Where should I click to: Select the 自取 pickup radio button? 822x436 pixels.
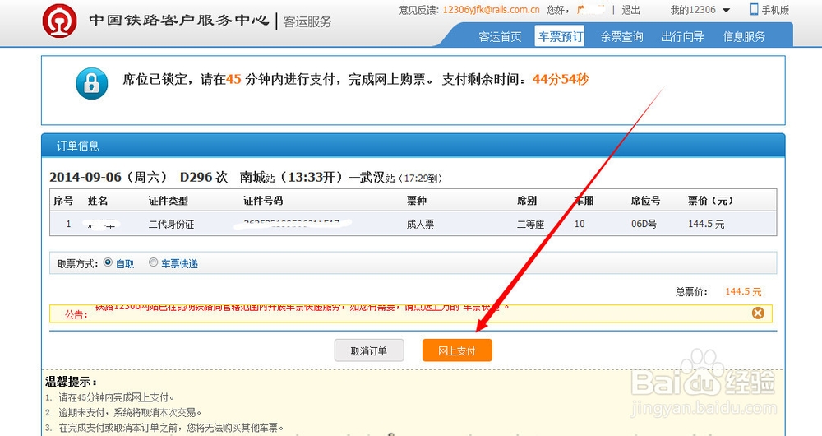point(108,262)
